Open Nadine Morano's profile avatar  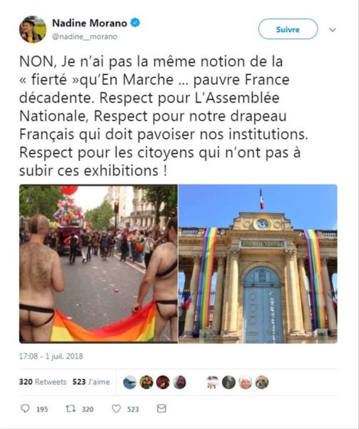pos(33,29)
